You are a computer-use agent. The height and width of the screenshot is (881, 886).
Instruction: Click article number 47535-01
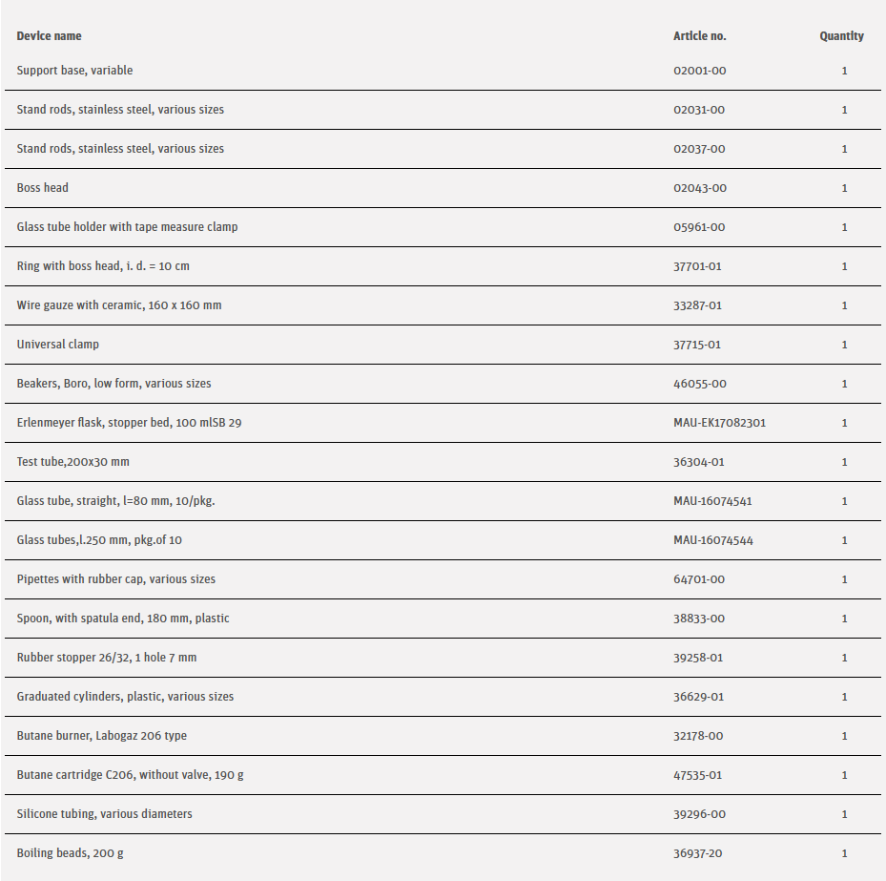click(697, 775)
